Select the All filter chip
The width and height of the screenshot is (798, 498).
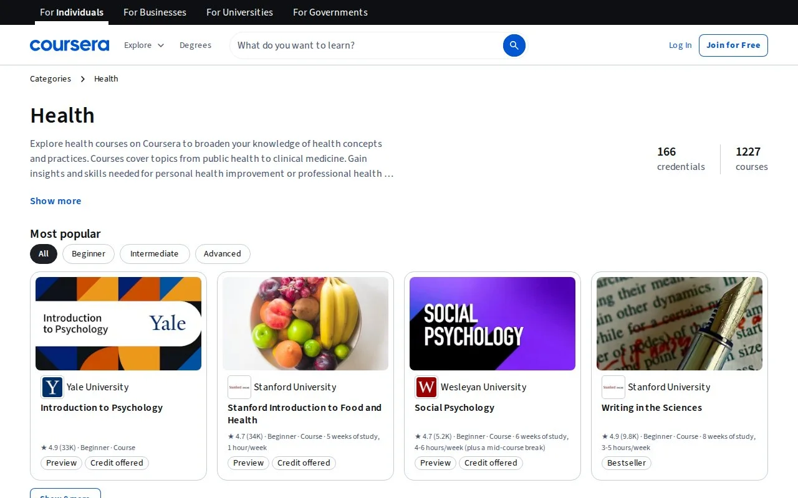point(44,253)
